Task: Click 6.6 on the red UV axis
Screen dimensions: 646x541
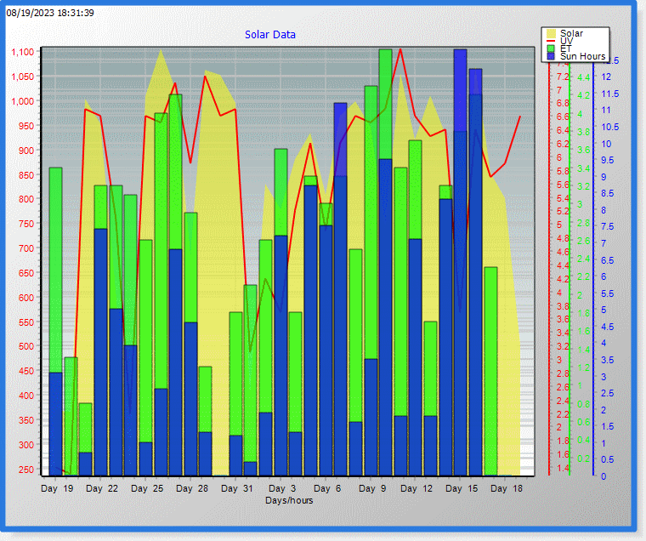Action: pos(563,117)
